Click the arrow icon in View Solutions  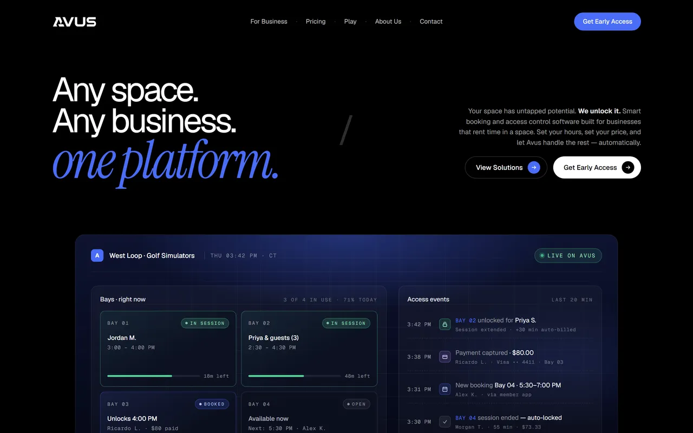point(534,168)
